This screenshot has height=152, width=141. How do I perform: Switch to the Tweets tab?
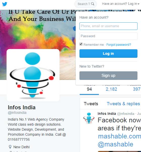(91, 104)
